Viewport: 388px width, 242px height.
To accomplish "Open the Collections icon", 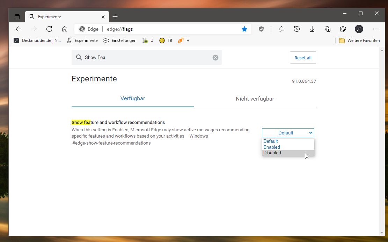I will 327,29.
